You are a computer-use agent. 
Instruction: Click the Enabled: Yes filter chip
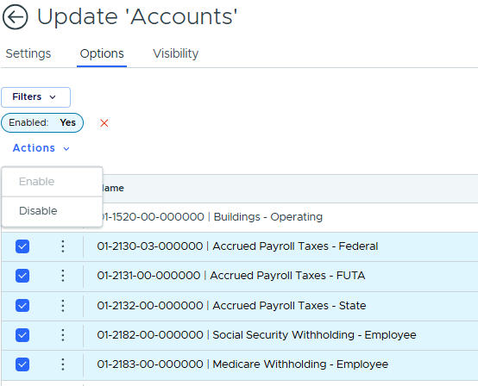click(x=42, y=122)
